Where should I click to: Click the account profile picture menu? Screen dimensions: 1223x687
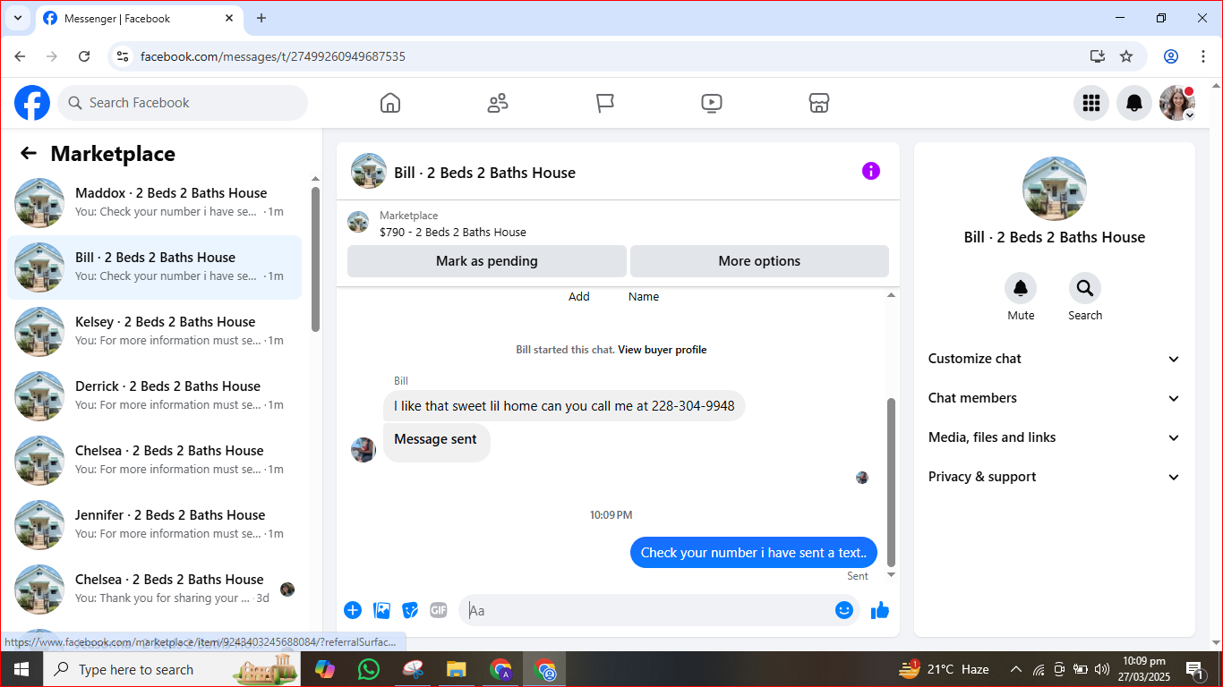[1177, 103]
